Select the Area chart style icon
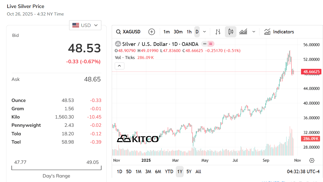Image resolution: width=323 pixels, height=182 pixels. tap(243, 32)
